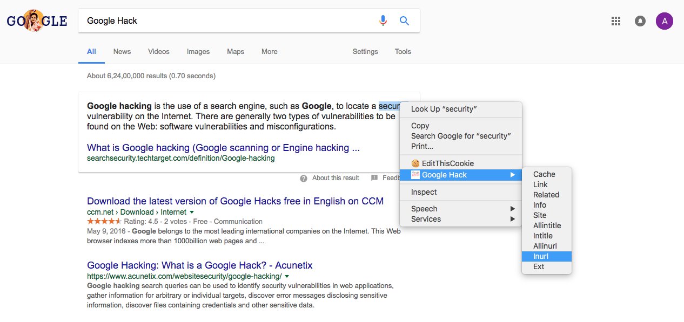The image size is (684, 322).
Task: Select Link in the submenu
Action: tap(547, 184)
